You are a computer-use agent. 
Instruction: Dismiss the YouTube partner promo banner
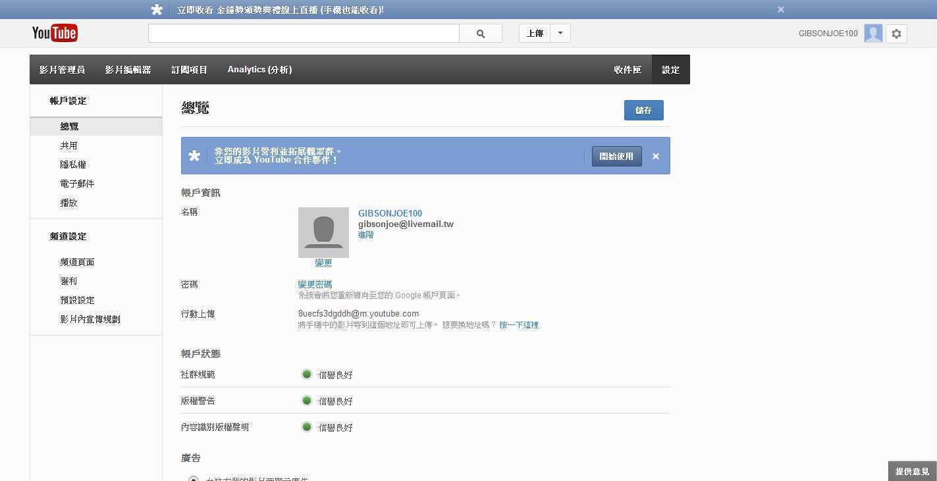point(656,156)
